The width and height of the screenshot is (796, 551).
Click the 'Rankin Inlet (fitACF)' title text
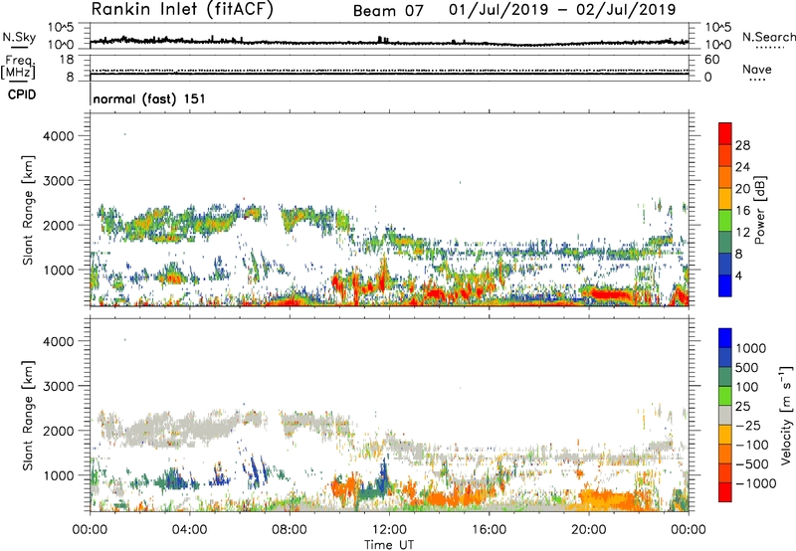click(x=182, y=9)
